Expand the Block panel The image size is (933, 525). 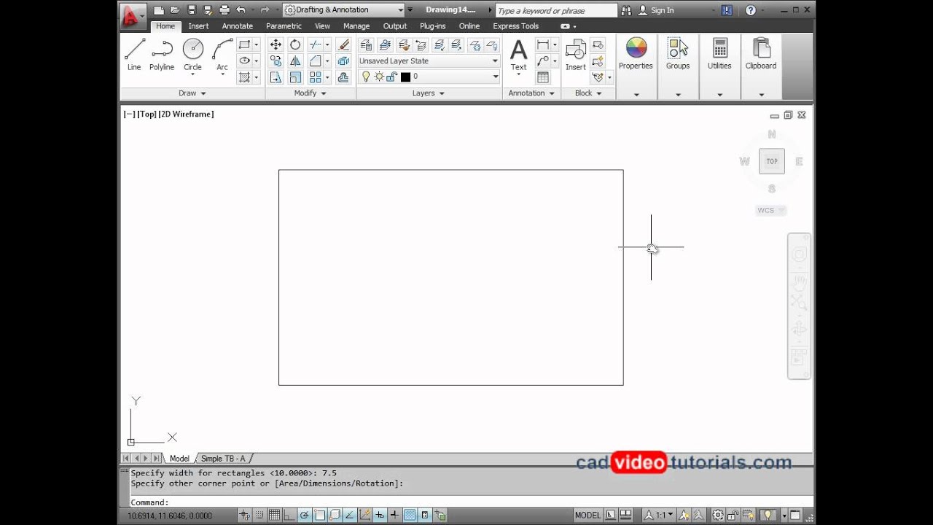[x=589, y=93]
